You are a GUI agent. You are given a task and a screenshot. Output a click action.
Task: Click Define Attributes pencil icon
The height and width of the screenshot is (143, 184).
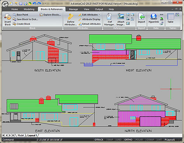coord(71,17)
